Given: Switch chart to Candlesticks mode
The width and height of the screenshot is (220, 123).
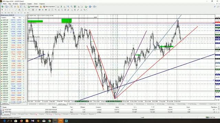Looking at the screenshot, I should [62, 6].
